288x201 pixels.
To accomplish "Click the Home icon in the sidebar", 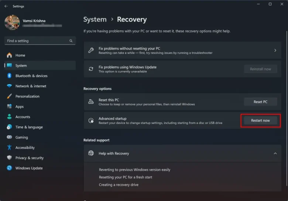I will (9, 55).
